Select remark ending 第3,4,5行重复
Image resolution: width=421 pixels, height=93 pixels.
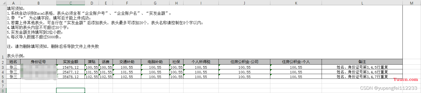tap(362, 67)
